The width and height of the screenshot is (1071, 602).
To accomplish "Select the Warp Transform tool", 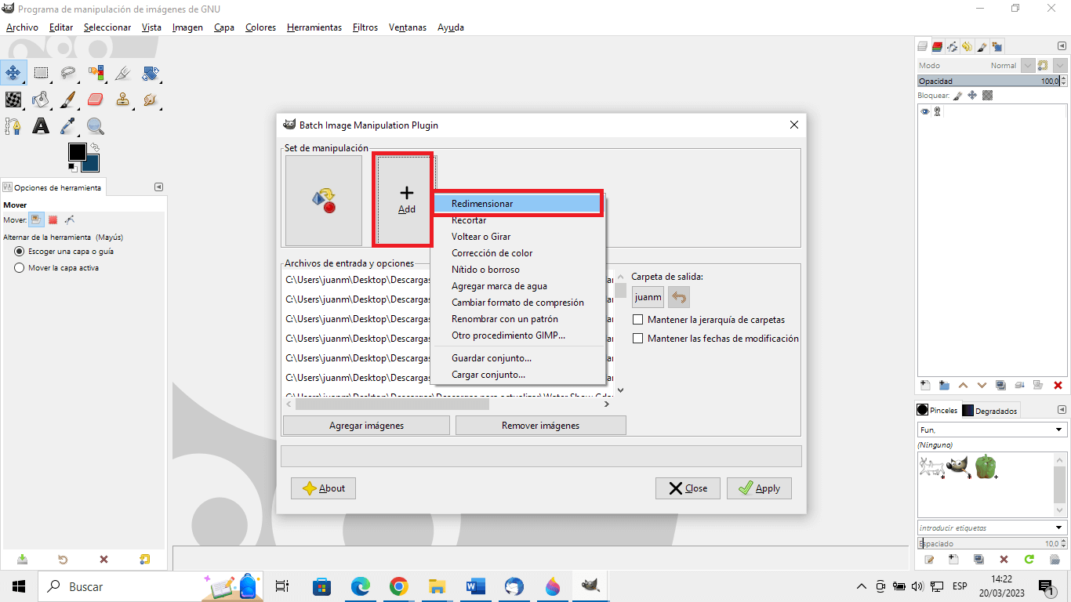I will [13, 100].
